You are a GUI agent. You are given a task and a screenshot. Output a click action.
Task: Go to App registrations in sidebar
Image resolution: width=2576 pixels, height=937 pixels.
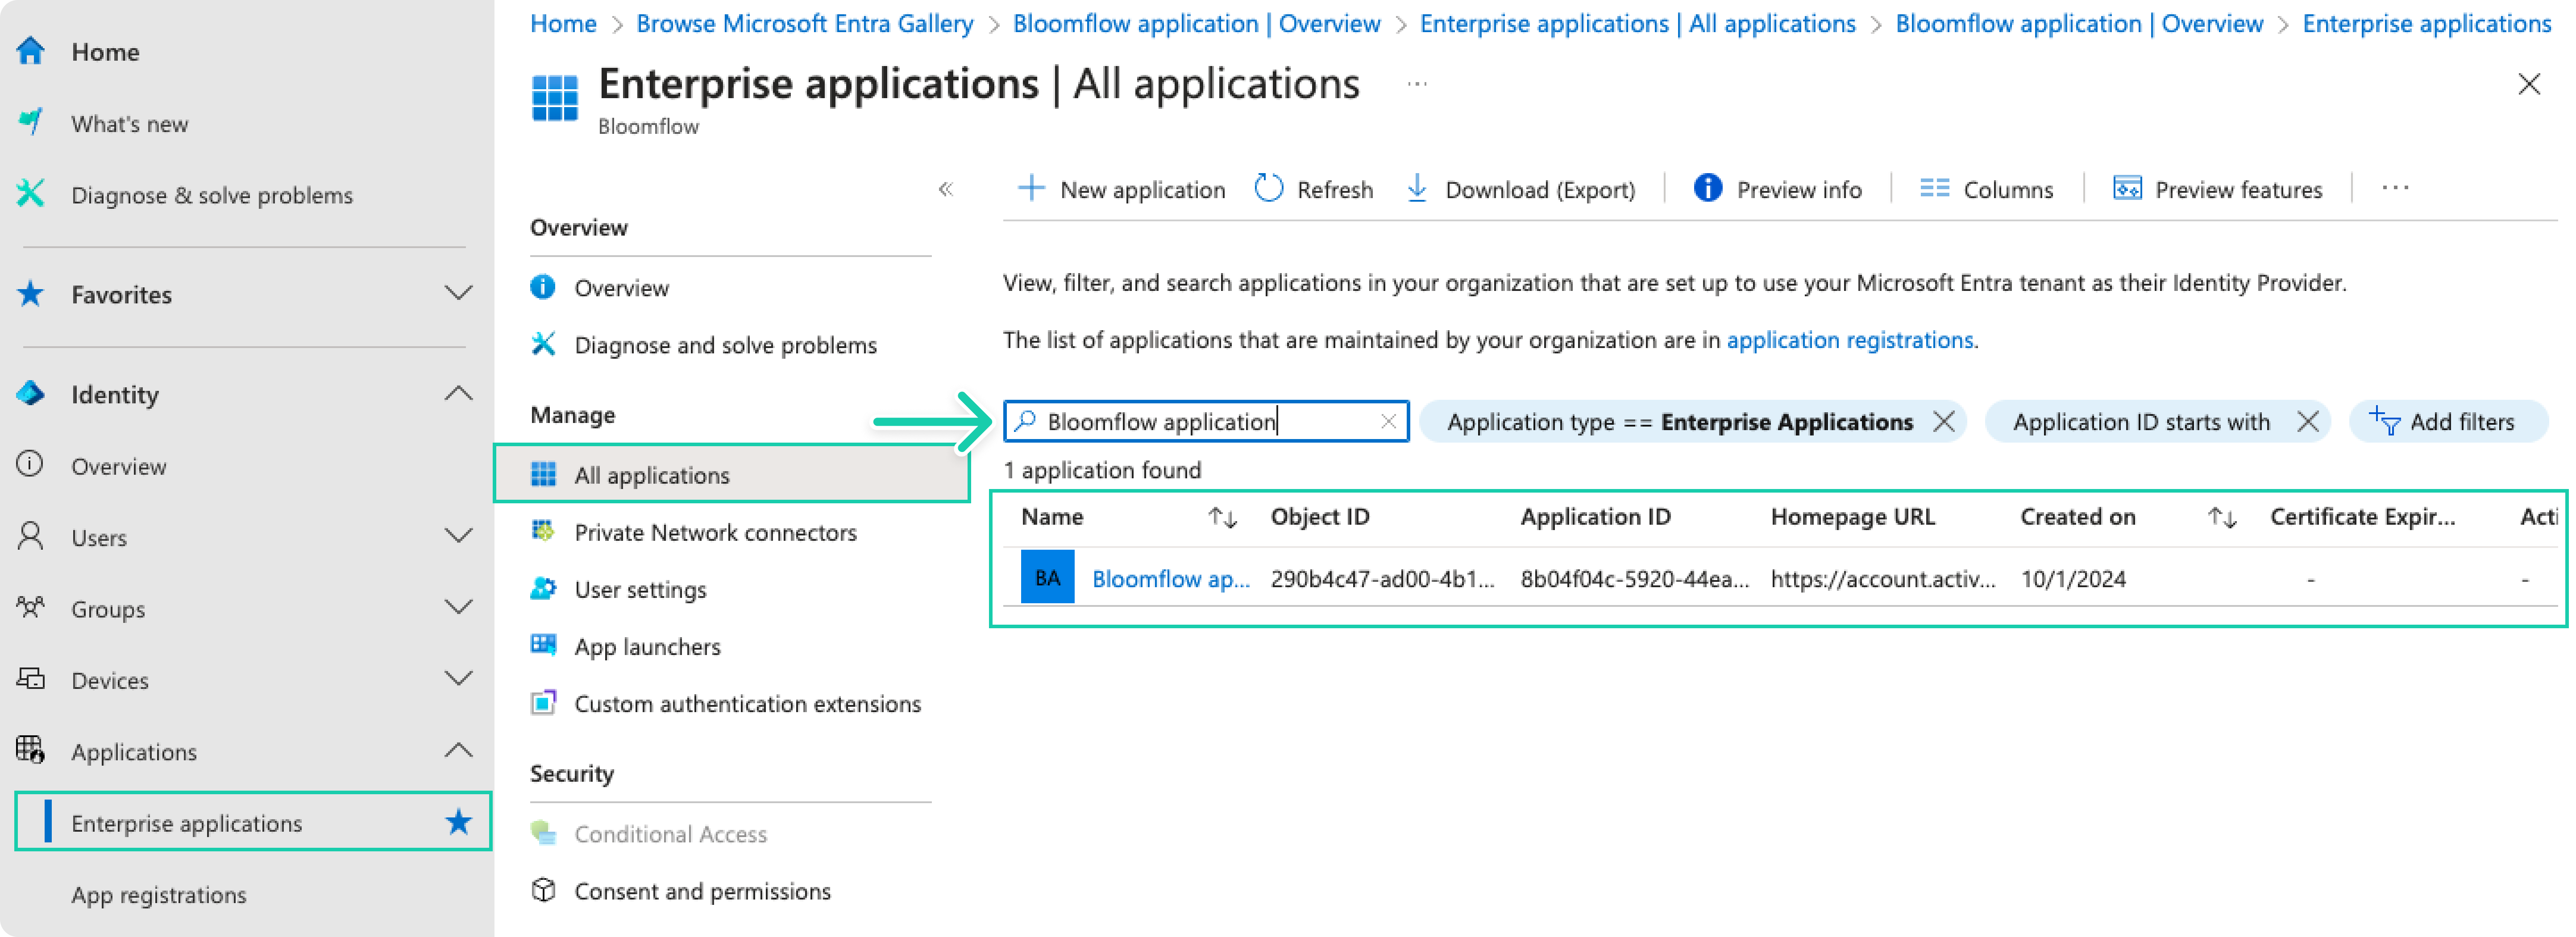click(158, 894)
